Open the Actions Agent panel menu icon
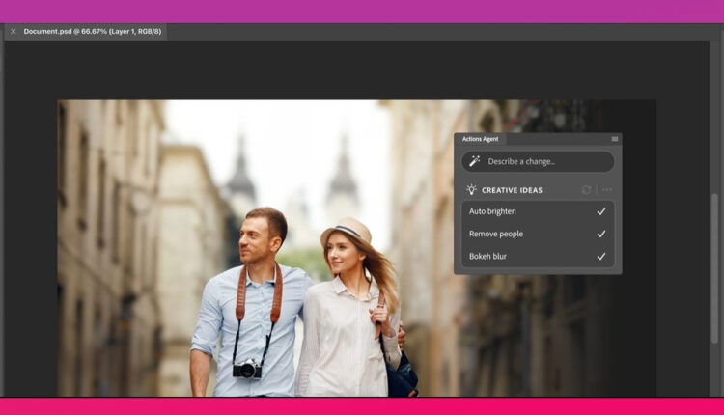This screenshot has height=415, width=724. coord(615,139)
